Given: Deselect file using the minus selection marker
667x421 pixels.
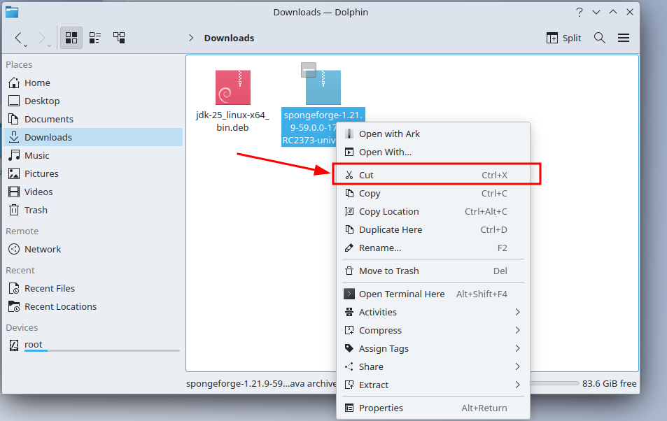Looking at the screenshot, I should tap(309, 69).
